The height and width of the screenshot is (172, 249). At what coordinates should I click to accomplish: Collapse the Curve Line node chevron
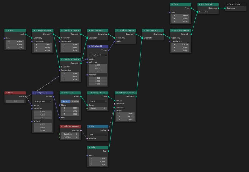[62, 93]
